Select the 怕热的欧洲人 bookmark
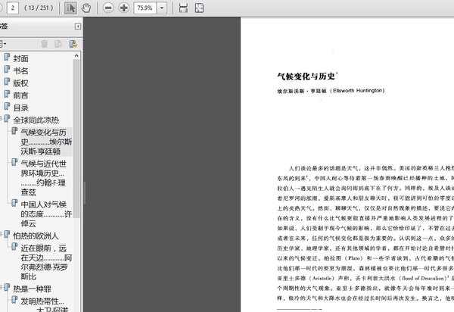The width and height of the screenshot is (454, 312). pyautogui.click(x=37, y=236)
